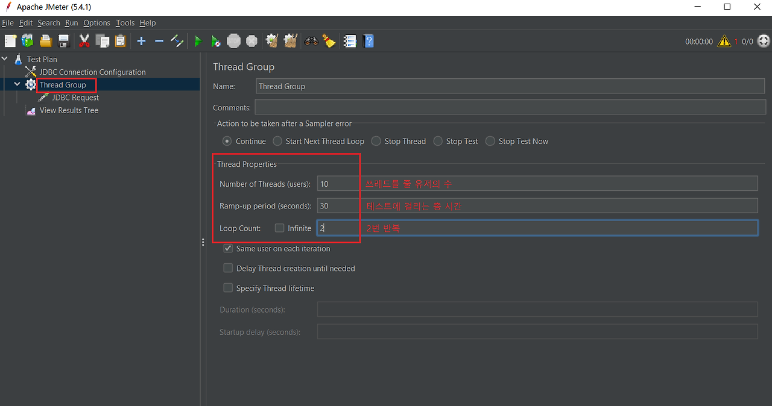Click the JDBC Request pipette icon
The width and height of the screenshot is (772, 406).
(43, 98)
